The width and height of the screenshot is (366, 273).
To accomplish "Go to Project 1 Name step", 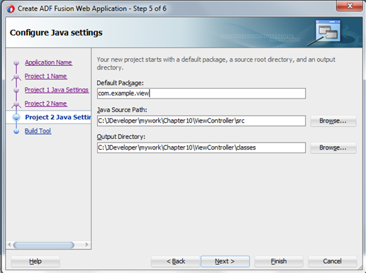I will tap(46, 76).
